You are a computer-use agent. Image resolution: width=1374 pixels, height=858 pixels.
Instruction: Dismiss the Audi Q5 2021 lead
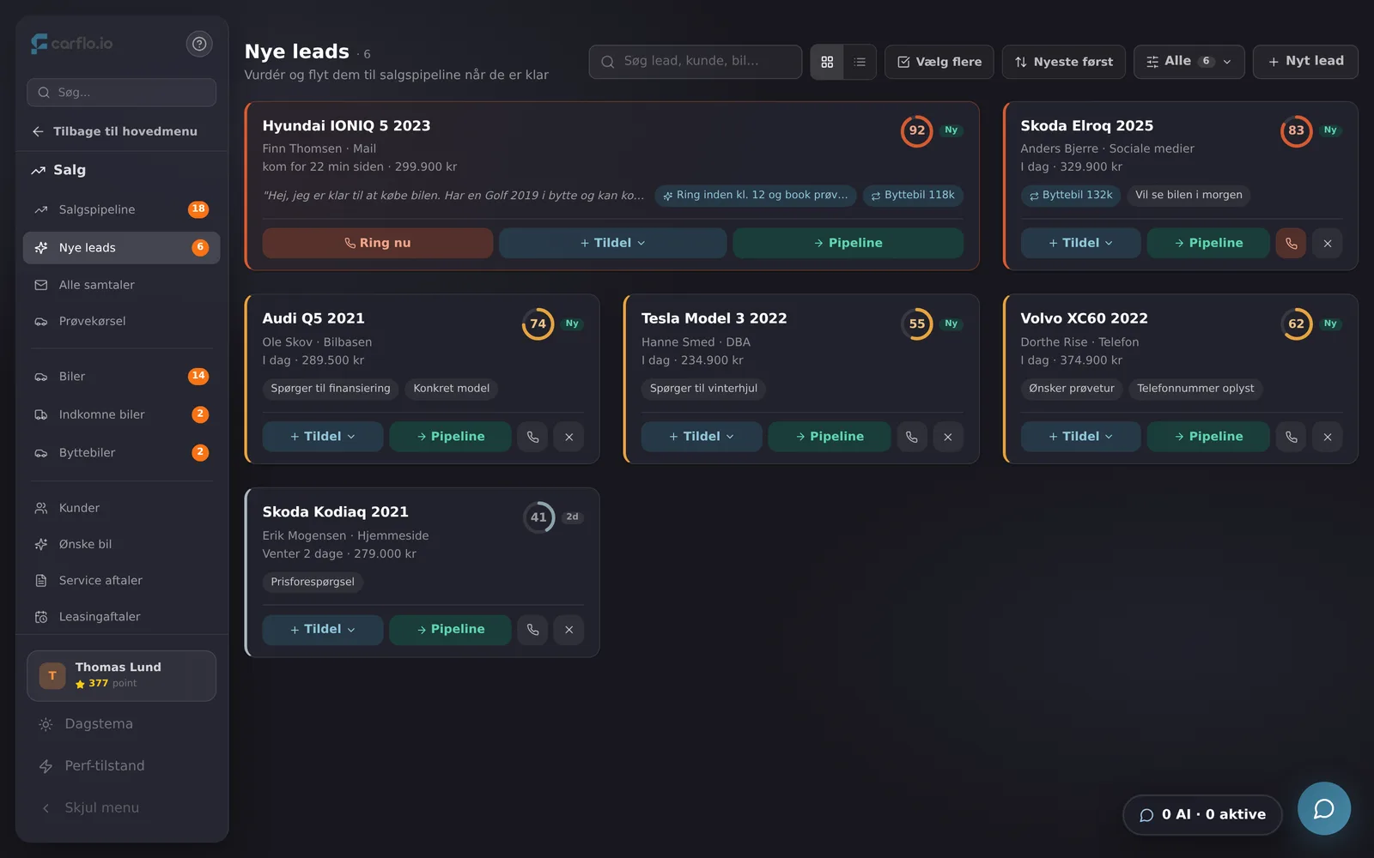tap(568, 437)
